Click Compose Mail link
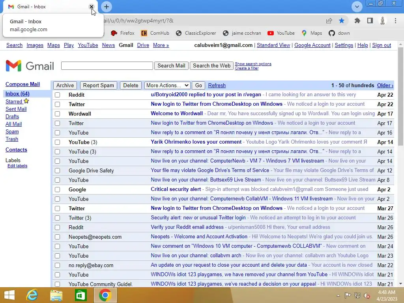This screenshot has width=404, height=303. click(x=22, y=84)
